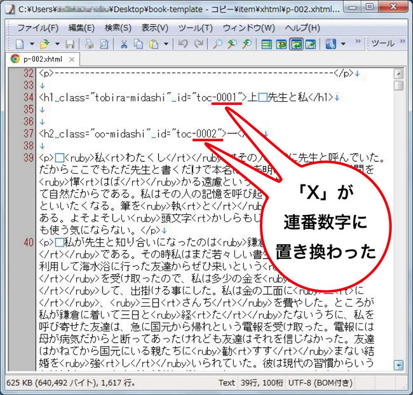Expand the paste options dropdown arrow
413x395 pixels.
[166, 44]
